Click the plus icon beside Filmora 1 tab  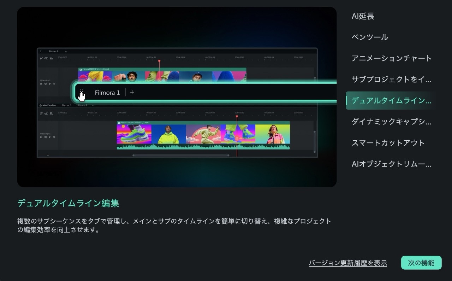tap(132, 92)
